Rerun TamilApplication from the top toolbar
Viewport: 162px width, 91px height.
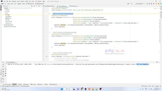pos(147,4)
